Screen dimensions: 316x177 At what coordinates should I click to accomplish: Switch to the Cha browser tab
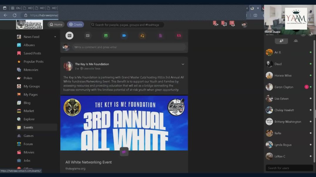16,8
